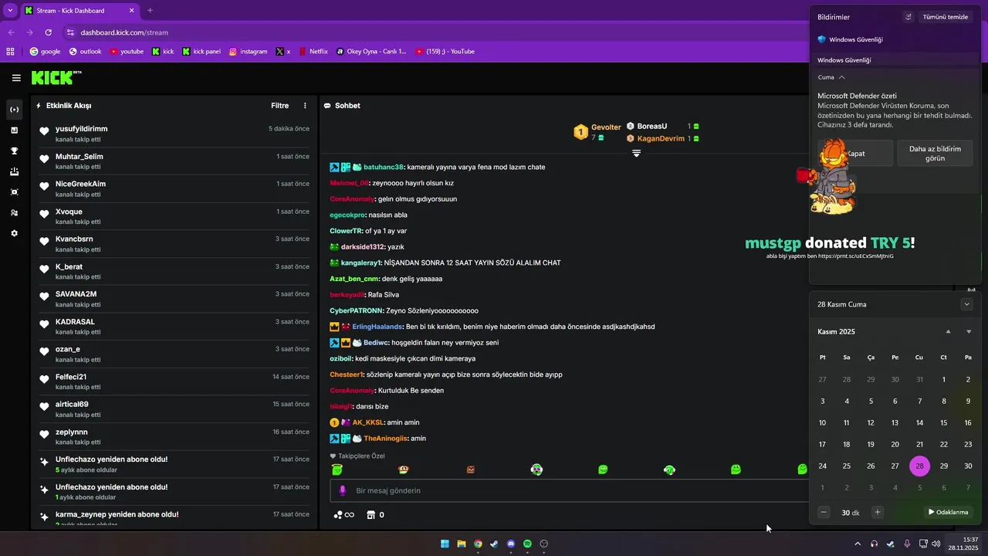Insert the mushroom-head emote
This screenshot has height=556, width=988.
[x=404, y=469]
